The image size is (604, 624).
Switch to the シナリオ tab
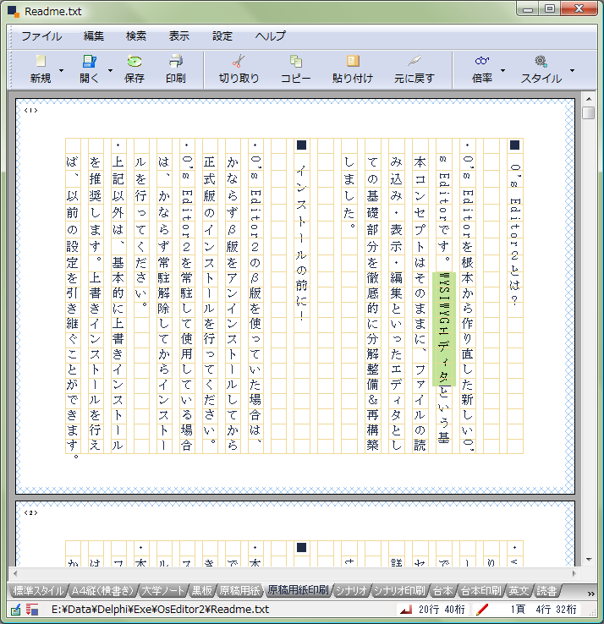[x=351, y=590]
